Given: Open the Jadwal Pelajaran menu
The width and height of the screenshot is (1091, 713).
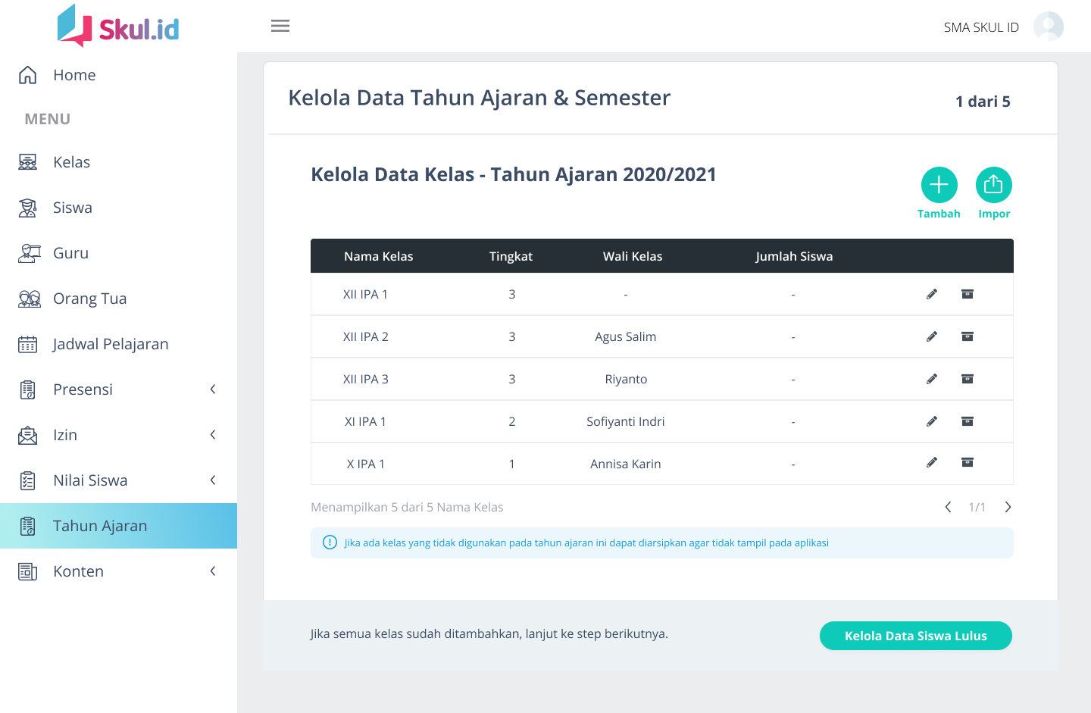Looking at the screenshot, I should (111, 344).
